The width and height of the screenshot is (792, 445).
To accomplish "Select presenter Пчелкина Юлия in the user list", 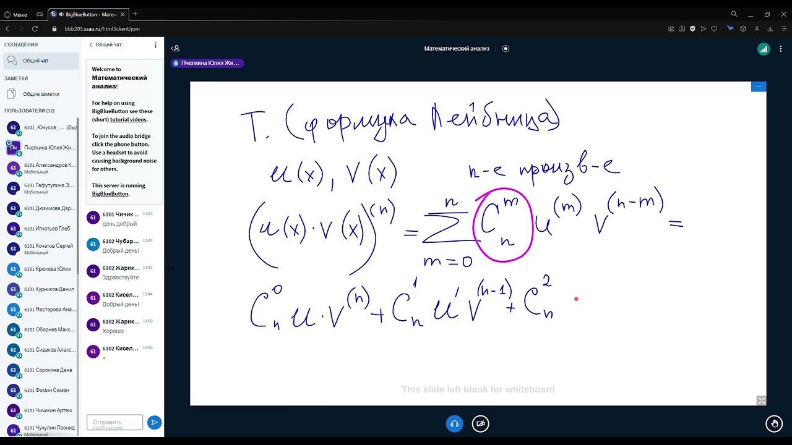I will (x=41, y=148).
